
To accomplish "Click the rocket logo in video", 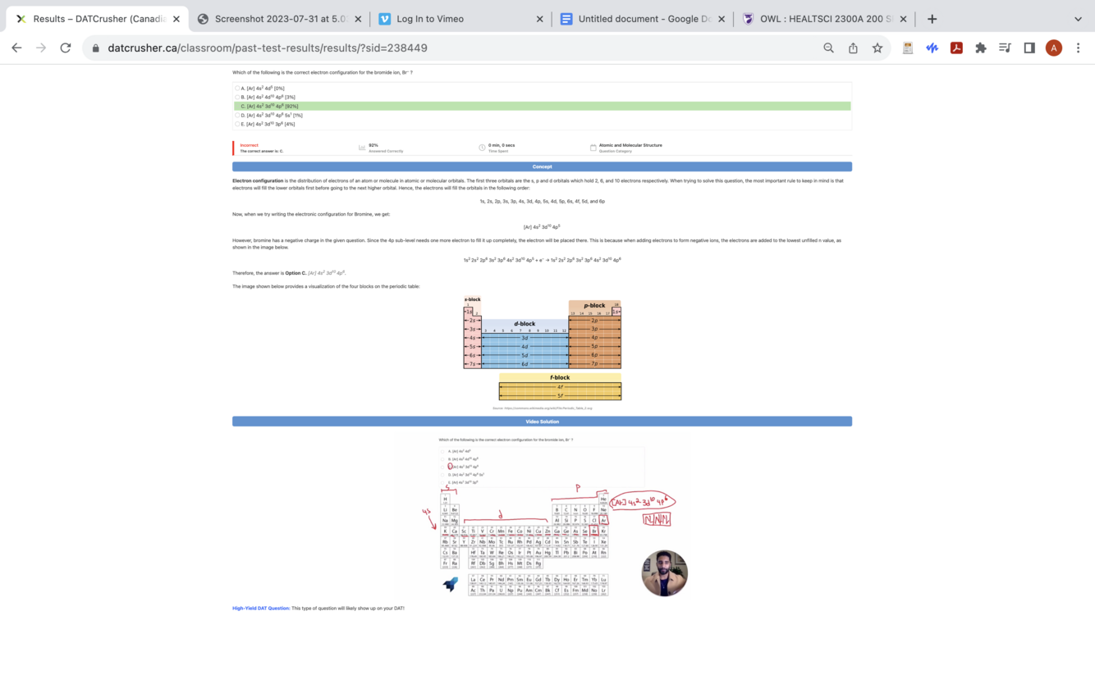I will tap(451, 584).
